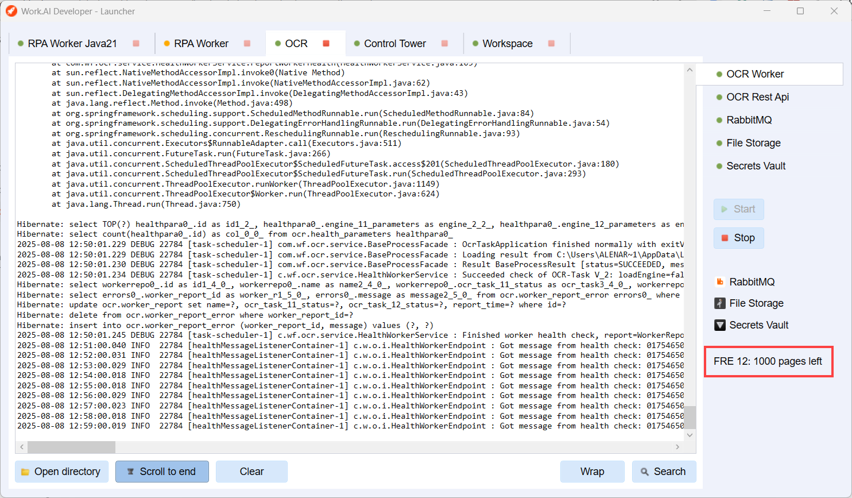The width and height of the screenshot is (852, 498).
Task: Maximize the Launcher window
Action: 800,11
